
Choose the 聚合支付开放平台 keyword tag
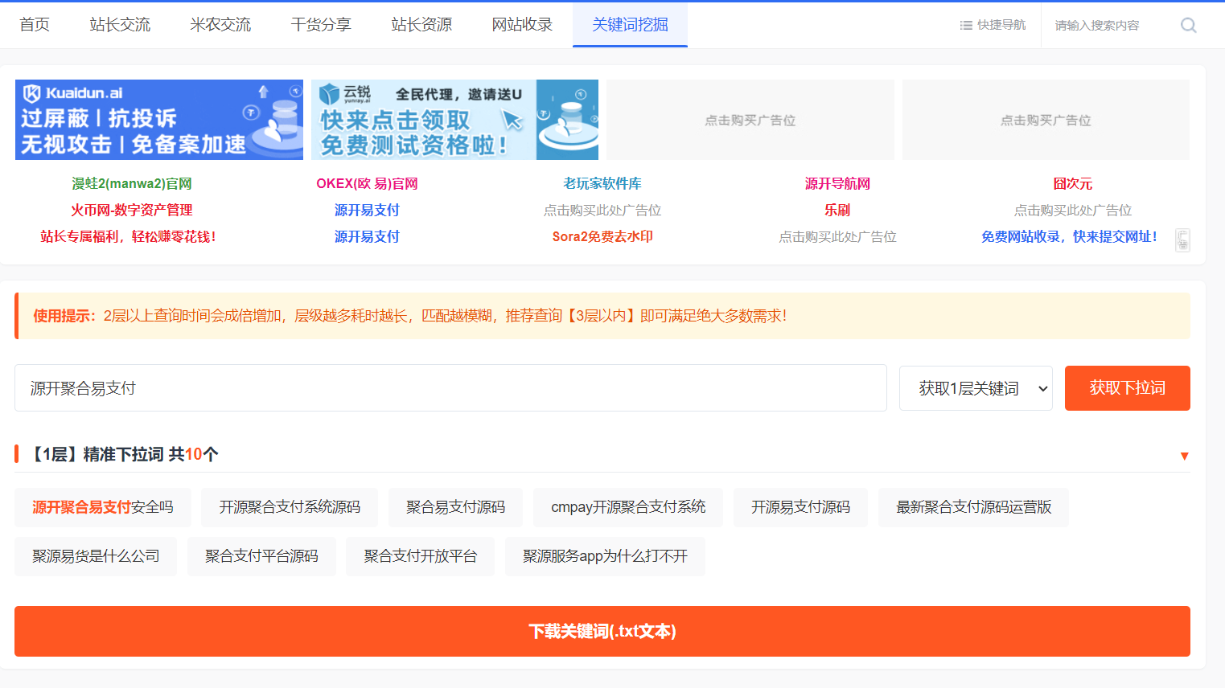[420, 556]
